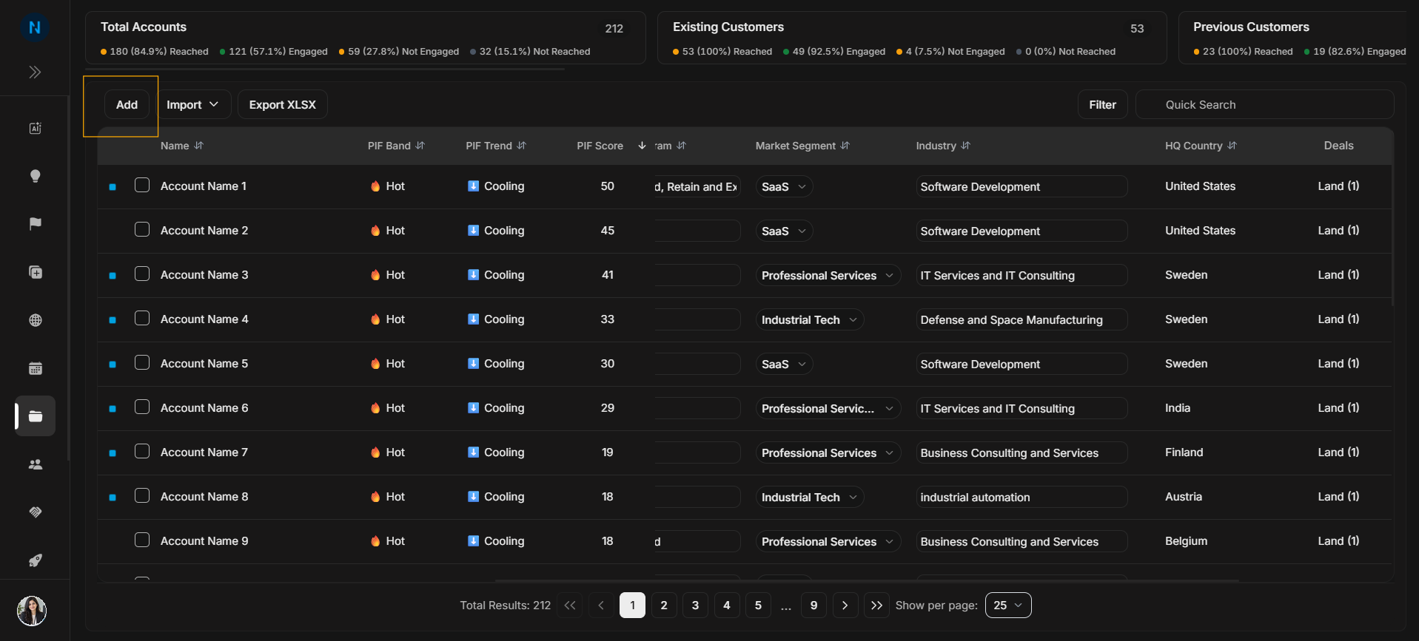Image resolution: width=1419 pixels, height=641 pixels.
Task: Select checkbox for Account Name 9
Action: 142,540
